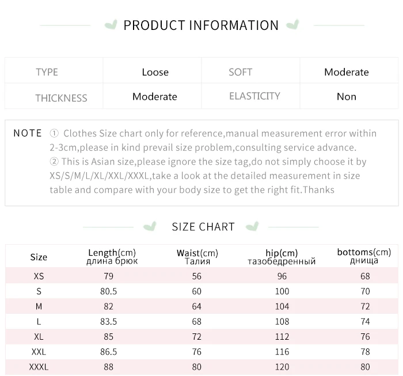
Task: Select the Waist(cm) column header
Action: pos(197,257)
